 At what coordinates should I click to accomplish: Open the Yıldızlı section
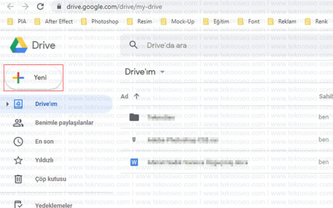tap(44, 160)
